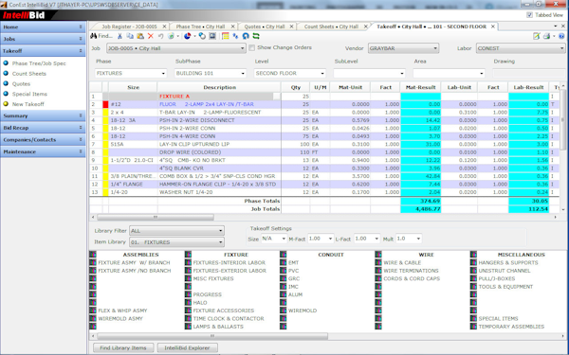The image size is (569, 355).
Task: Close the Takeoff City Hall tab
Action: (493, 27)
